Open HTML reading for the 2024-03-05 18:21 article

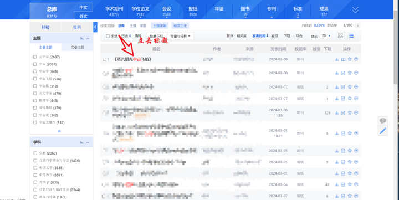tap(343, 134)
